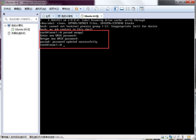Open the 虚拟机(M) menu
Viewport: 196px width, 140px height.
point(41,9)
